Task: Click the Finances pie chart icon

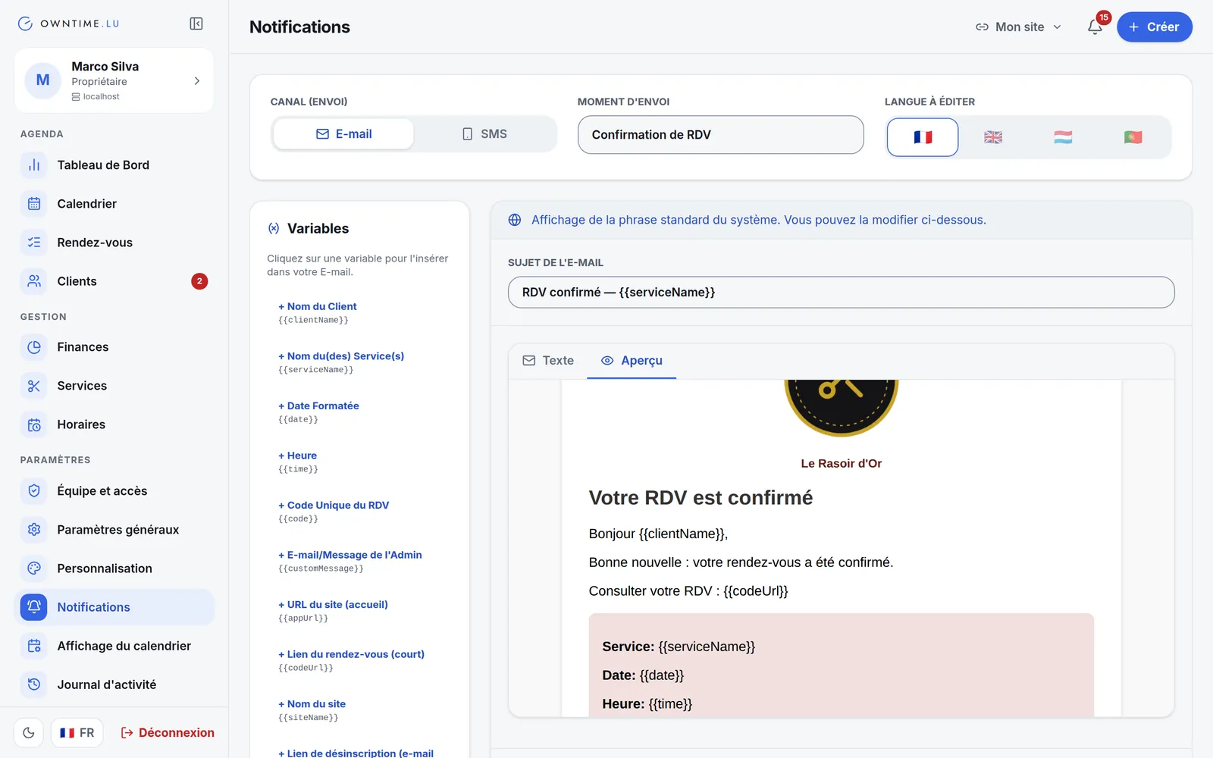Action: (x=34, y=347)
